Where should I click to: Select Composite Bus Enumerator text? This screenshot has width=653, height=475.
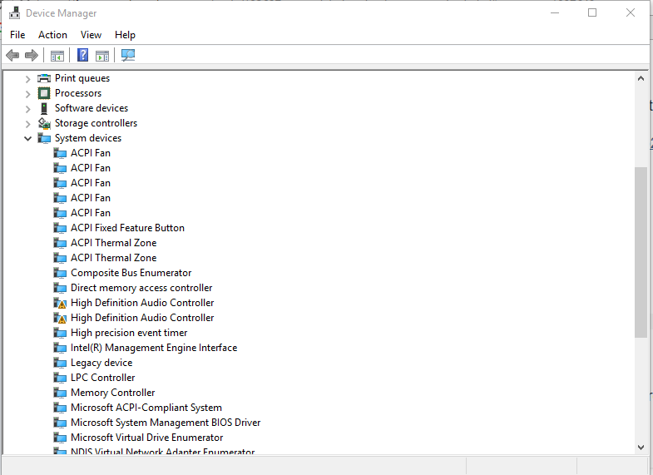(x=131, y=273)
